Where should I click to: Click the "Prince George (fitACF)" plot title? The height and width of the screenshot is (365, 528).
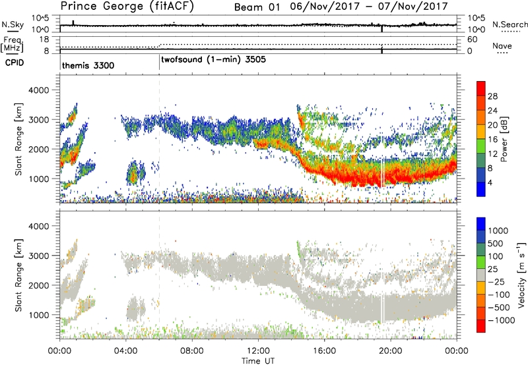pos(127,6)
